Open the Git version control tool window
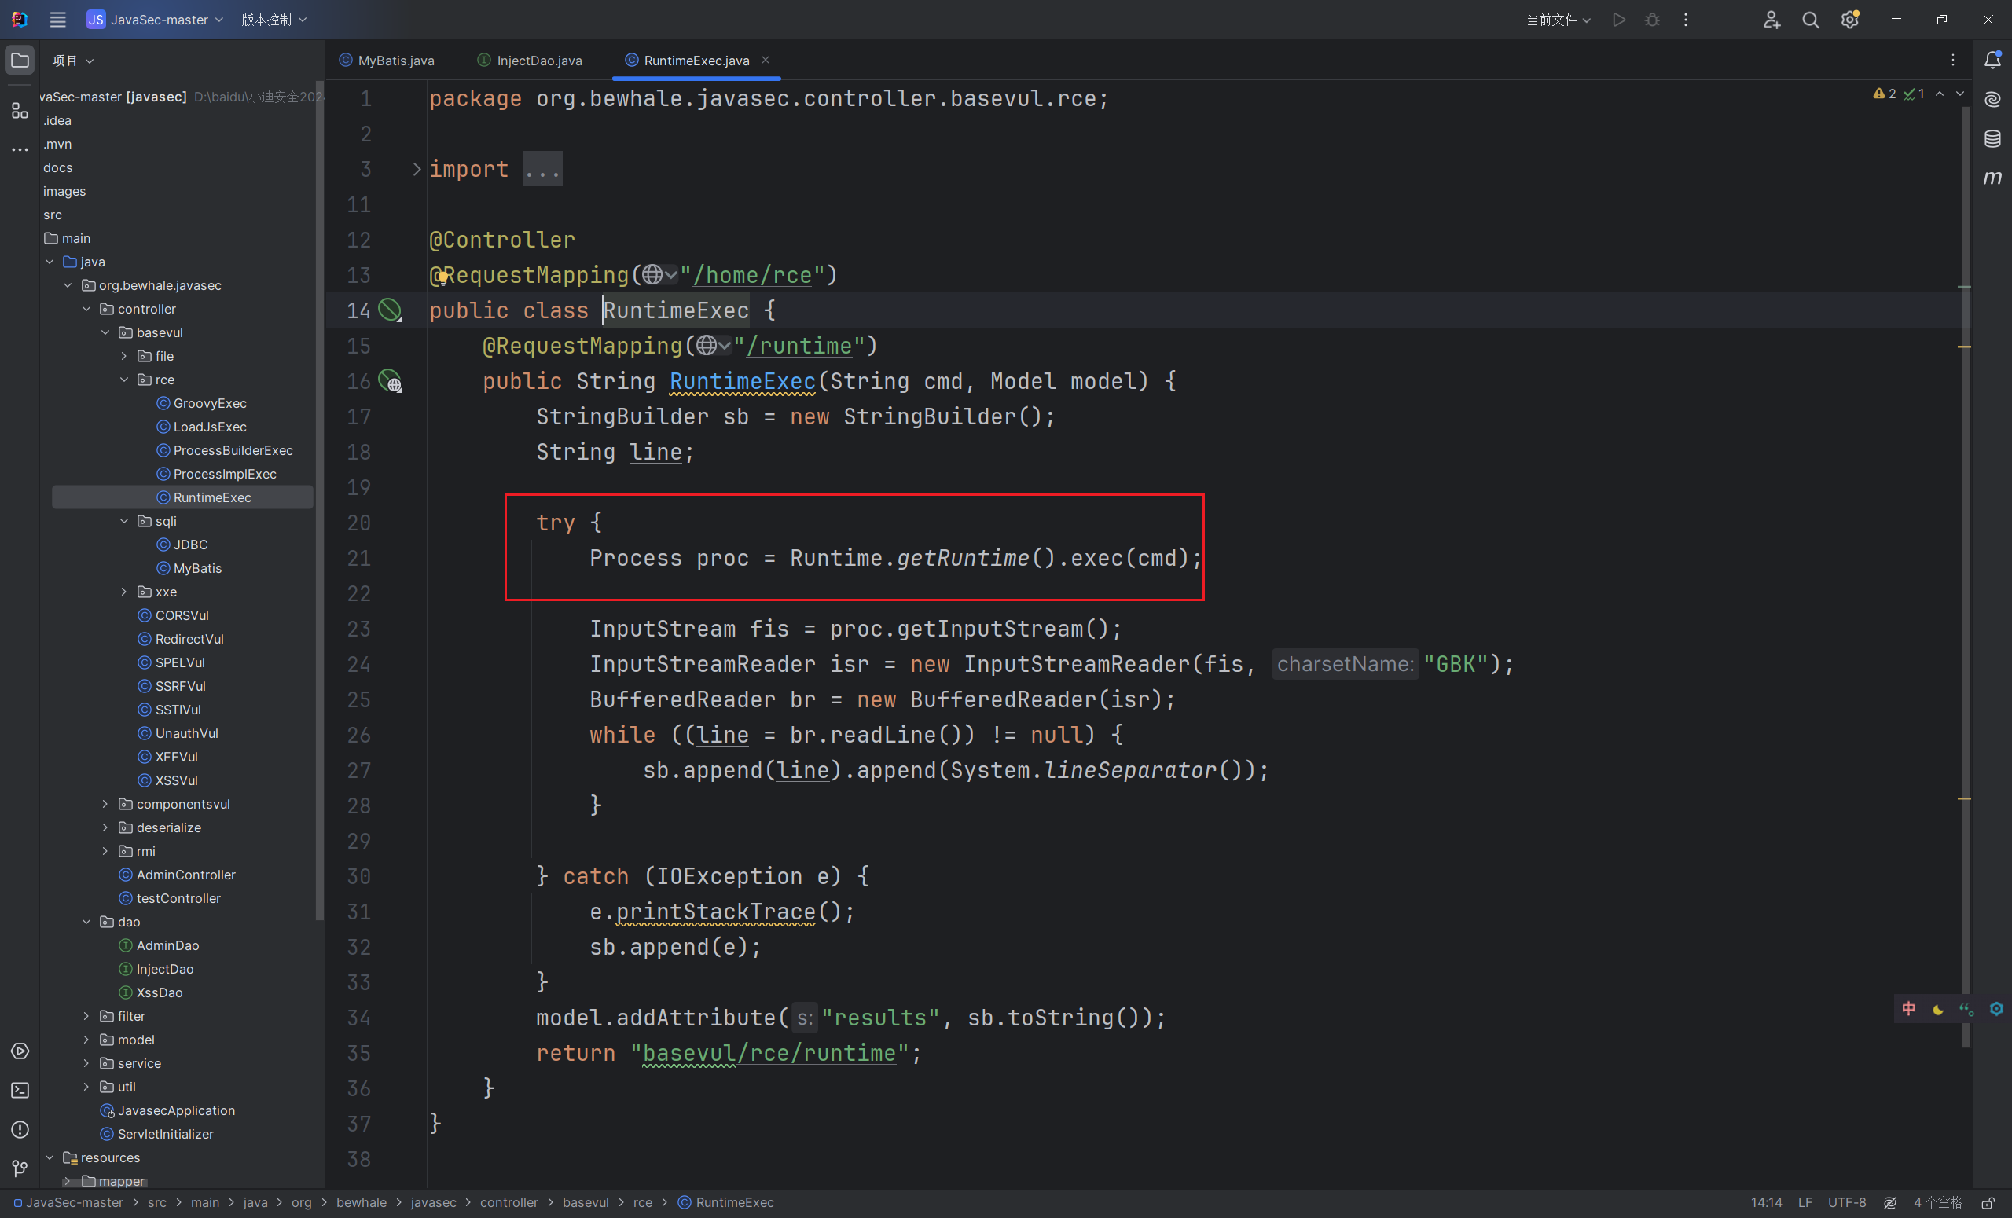The height and width of the screenshot is (1218, 2012). point(20,1169)
